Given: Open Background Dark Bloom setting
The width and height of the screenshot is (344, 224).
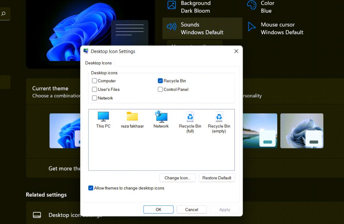Looking at the screenshot, I should coord(202,7).
